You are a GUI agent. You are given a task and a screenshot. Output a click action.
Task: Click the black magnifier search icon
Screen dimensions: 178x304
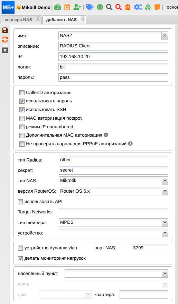pos(109,7)
